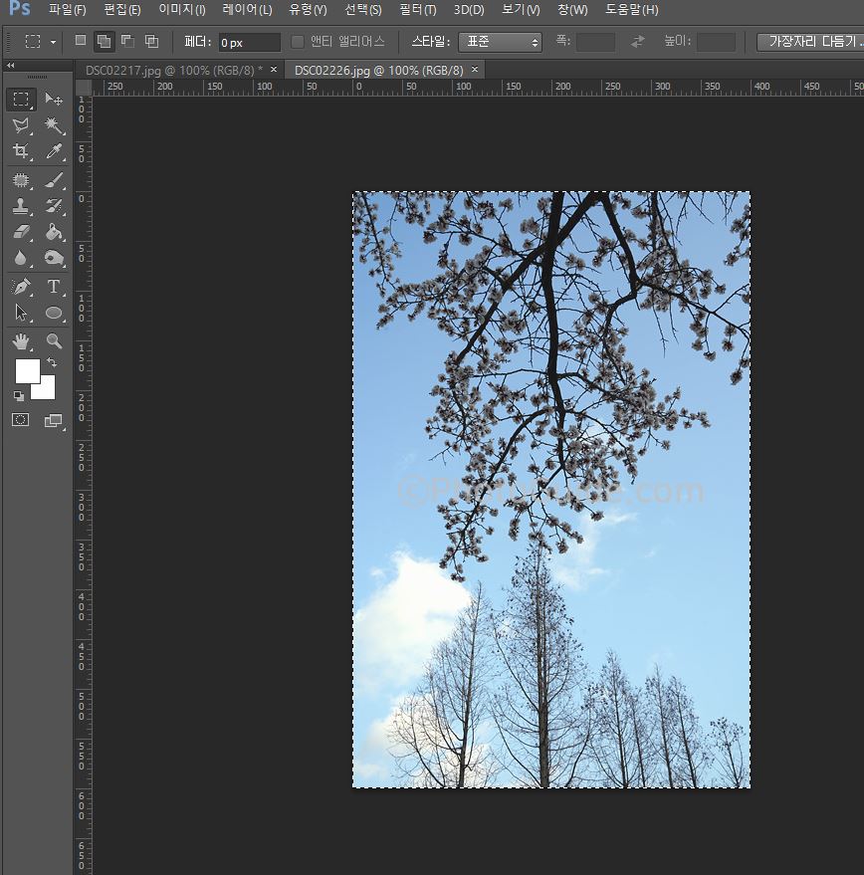Select the Paint Bucket tool
The height and width of the screenshot is (875, 864).
click(54, 232)
